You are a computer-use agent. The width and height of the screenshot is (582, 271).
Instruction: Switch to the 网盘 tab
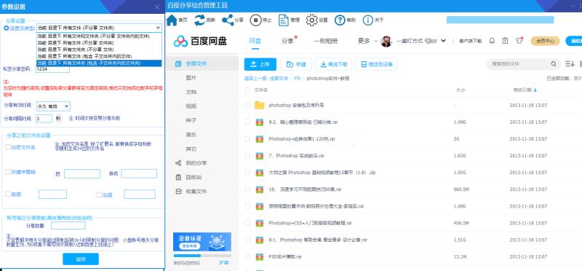[255, 41]
